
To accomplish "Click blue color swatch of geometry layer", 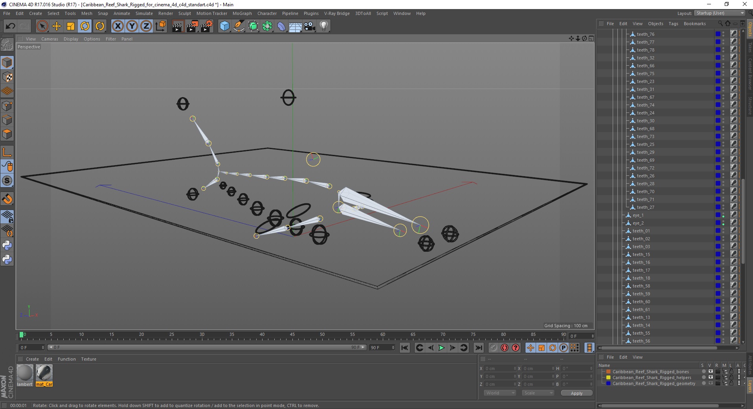I will click(x=608, y=383).
